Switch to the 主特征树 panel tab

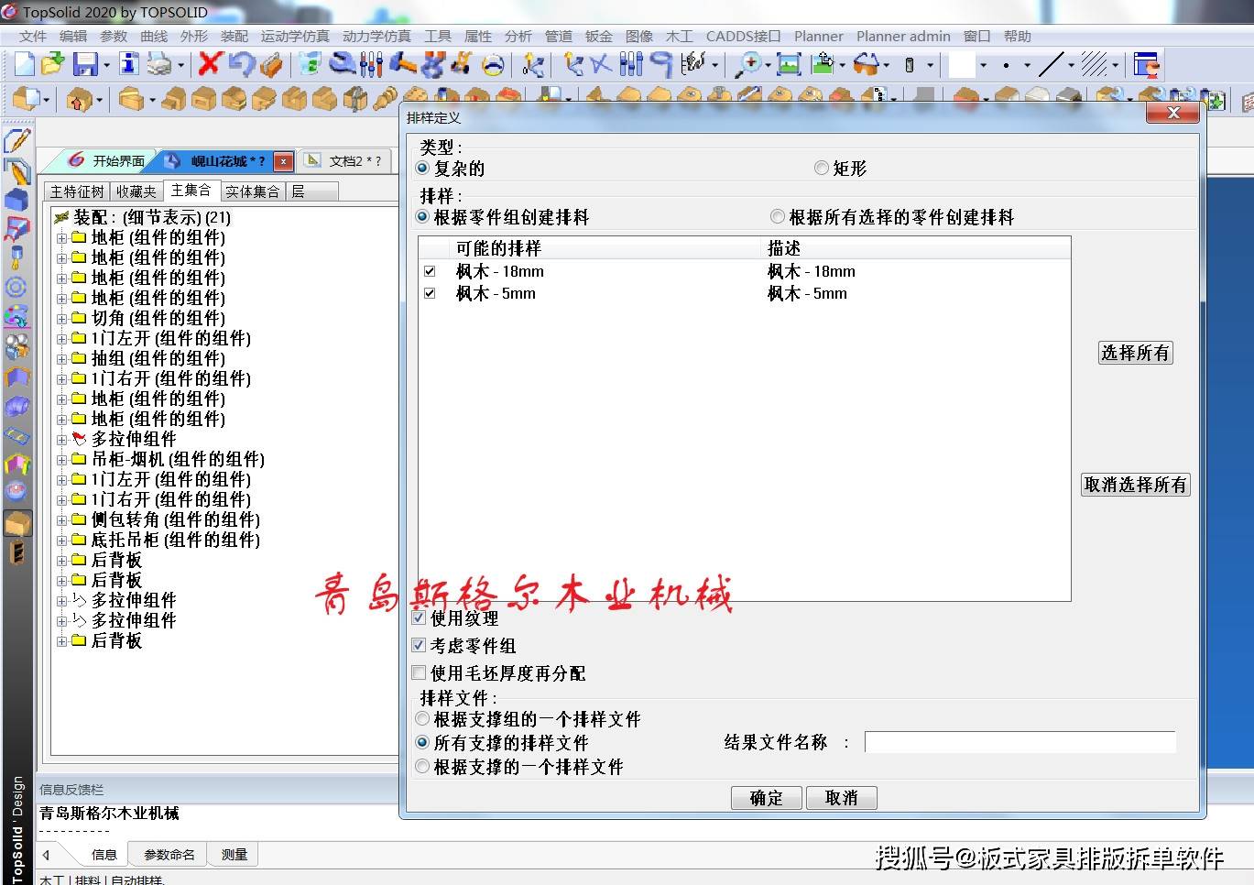point(77,191)
